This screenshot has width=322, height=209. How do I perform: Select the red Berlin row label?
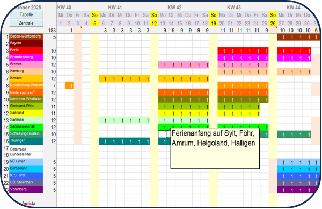pos(26,51)
